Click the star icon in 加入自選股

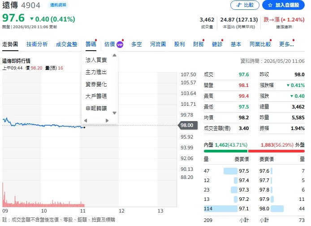click(x=270, y=5)
